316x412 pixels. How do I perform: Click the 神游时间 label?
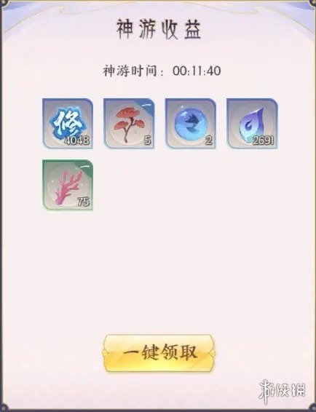tap(130, 71)
